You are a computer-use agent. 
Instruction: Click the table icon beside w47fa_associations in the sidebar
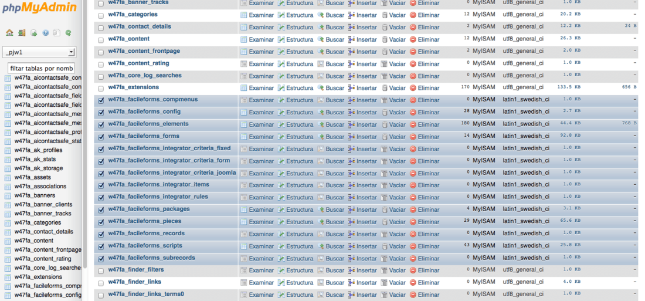click(x=8, y=187)
